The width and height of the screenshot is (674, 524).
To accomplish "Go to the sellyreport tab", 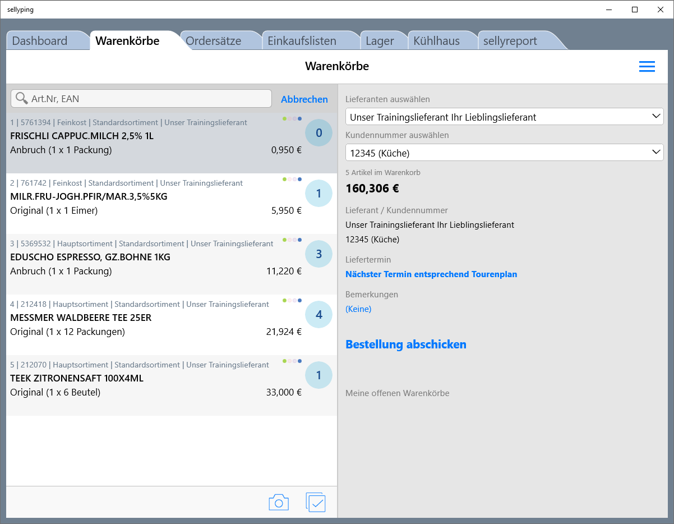I will 510,41.
